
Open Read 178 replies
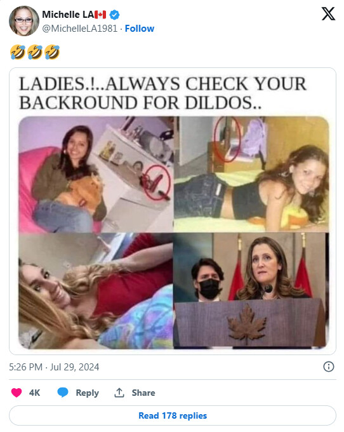click(x=173, y=415)
